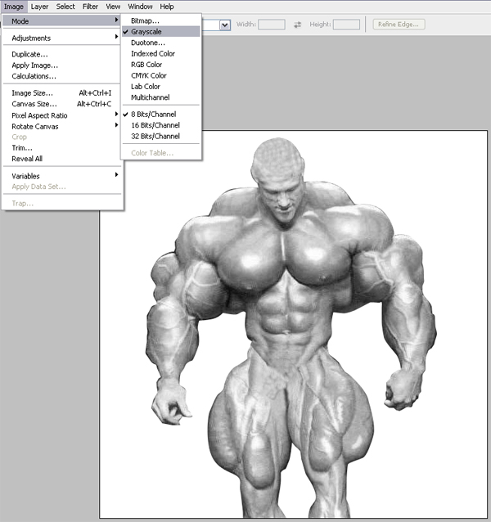491x522 pixels.
Task: Expand the Rotate Canvas submenu
Action: [61, 127]
